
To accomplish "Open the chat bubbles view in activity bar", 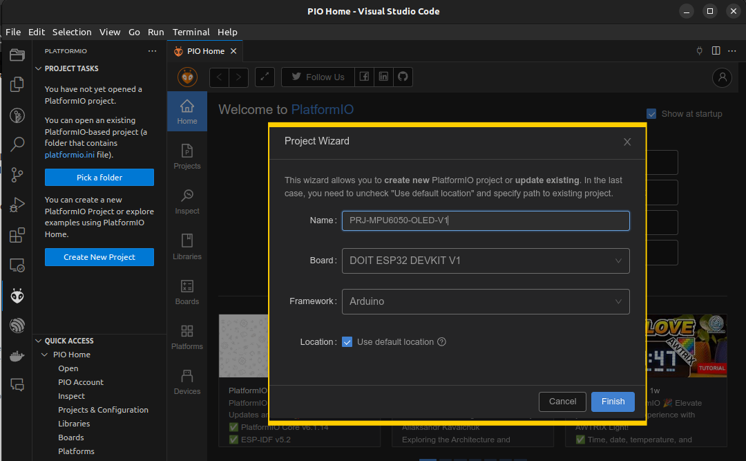I will click(x=17, y=385).
